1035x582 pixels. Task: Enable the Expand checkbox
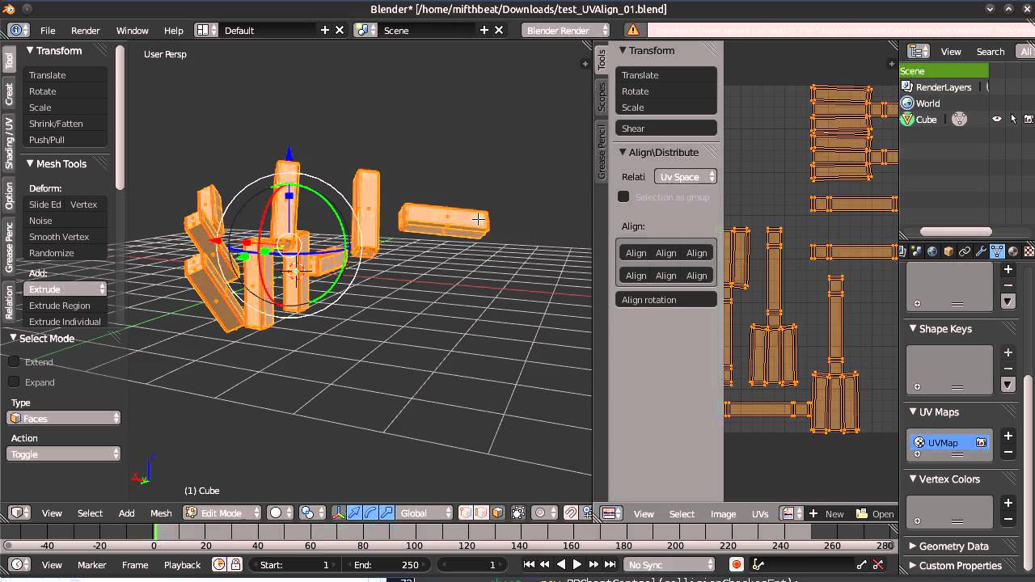tap(14, 382)
